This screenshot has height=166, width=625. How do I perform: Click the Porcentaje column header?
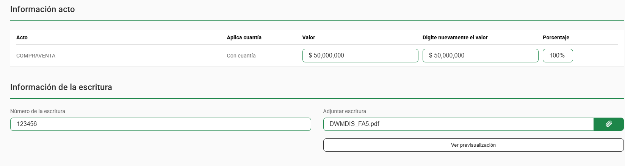point(556,37)
